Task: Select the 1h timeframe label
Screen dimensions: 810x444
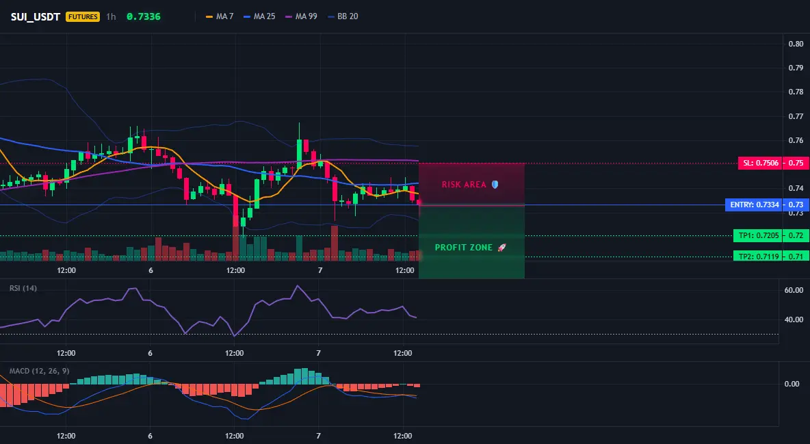Action: [x=111, y=16]
